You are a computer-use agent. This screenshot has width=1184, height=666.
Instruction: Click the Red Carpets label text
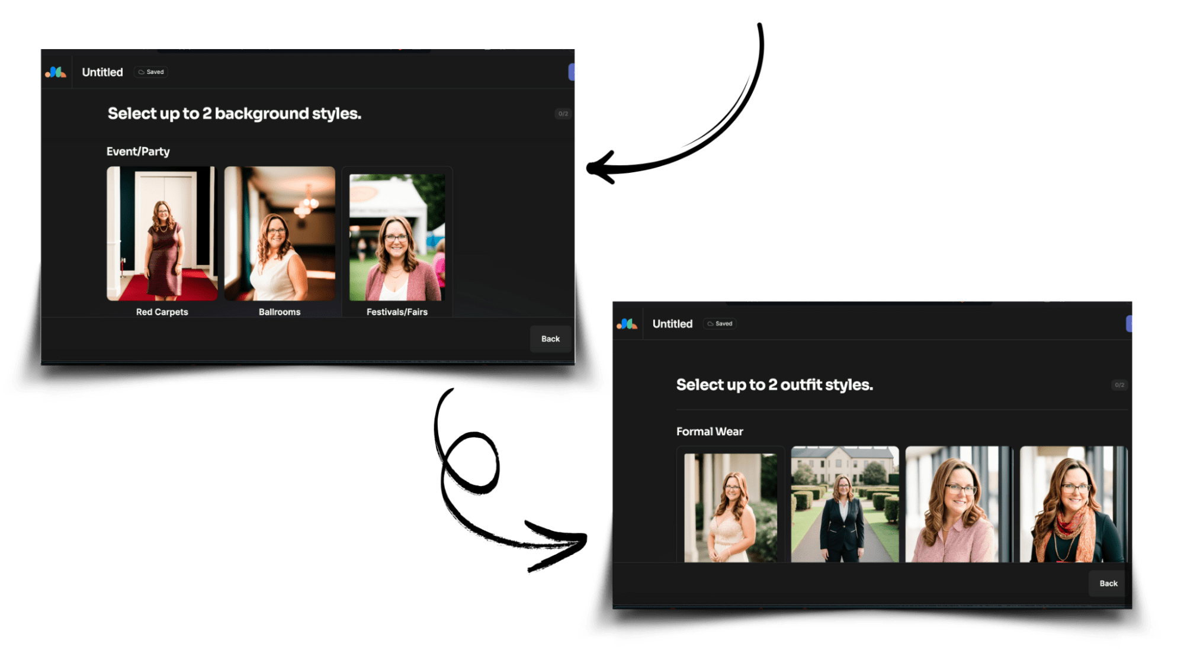point(162,312)
